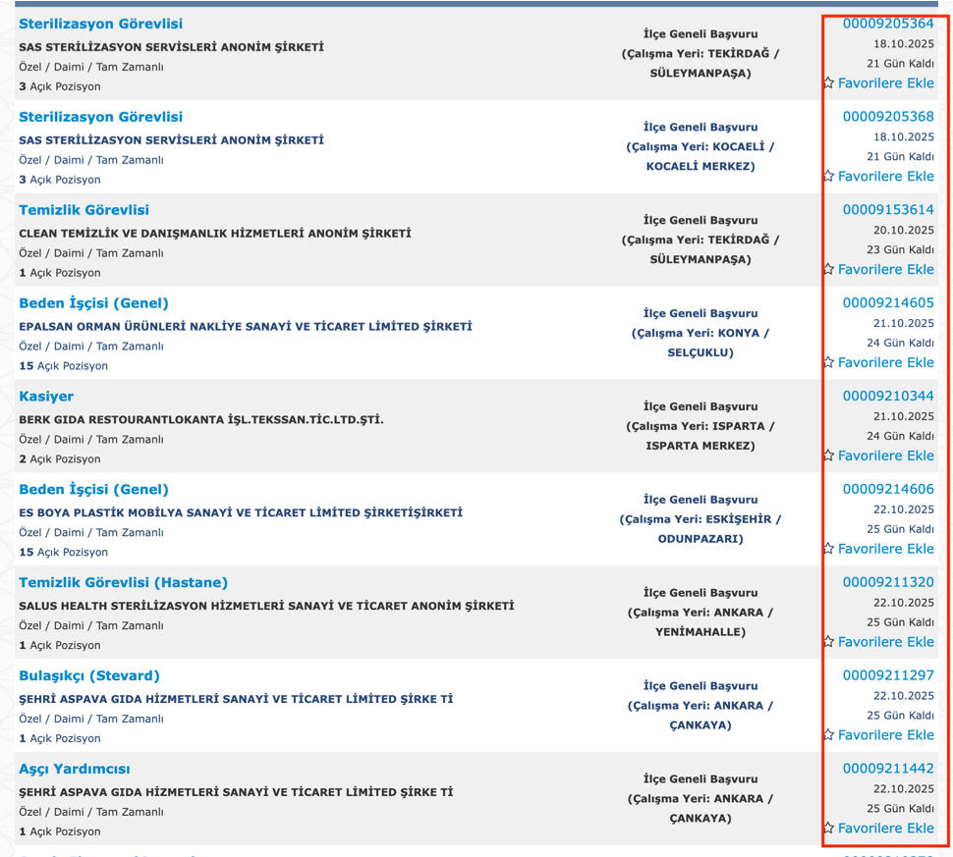The width and height of the screenshot is (953, 857).
Task: Open the Beden İşçisi job by ES BOYA
Action: click(x=93, y=490)
